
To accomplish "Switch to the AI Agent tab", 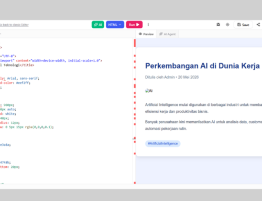I will pyautogui.click(x=167, y=34).
